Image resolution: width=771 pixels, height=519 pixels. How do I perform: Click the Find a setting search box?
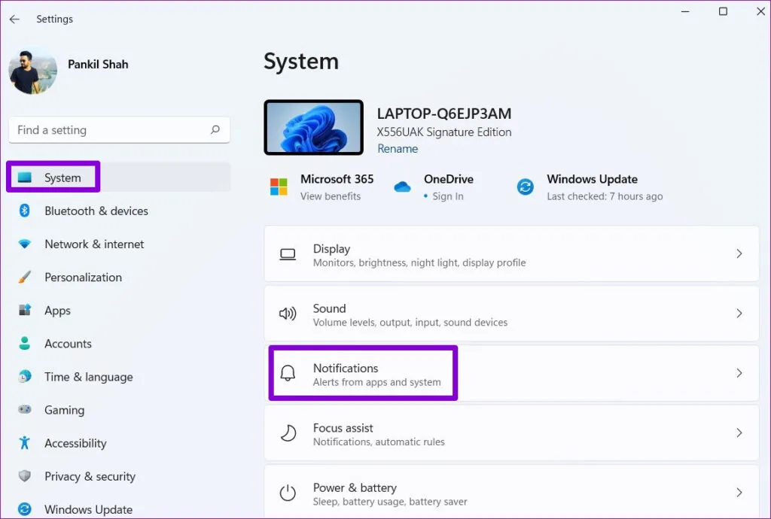coord(109,130)
